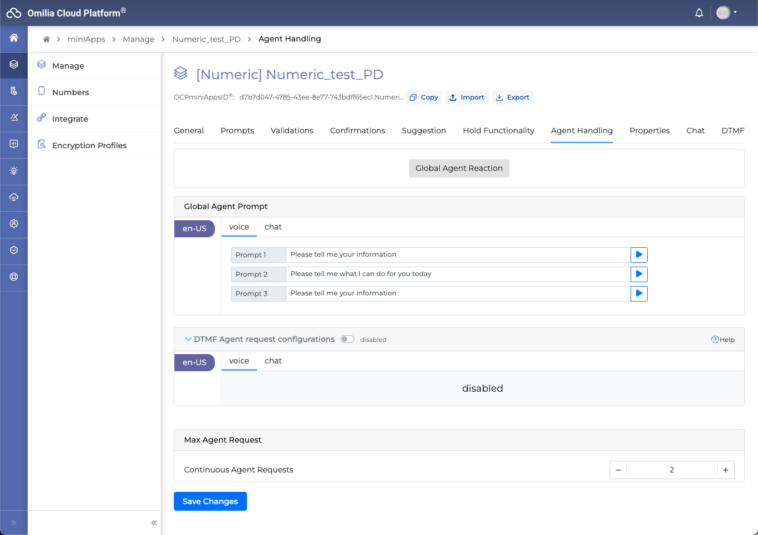Image resolution: width=758 pixels, height=535 pixels.
Task: Collapse DTMF Agent request configurations section
Action: pyautogui.click(x=188, y=339)
